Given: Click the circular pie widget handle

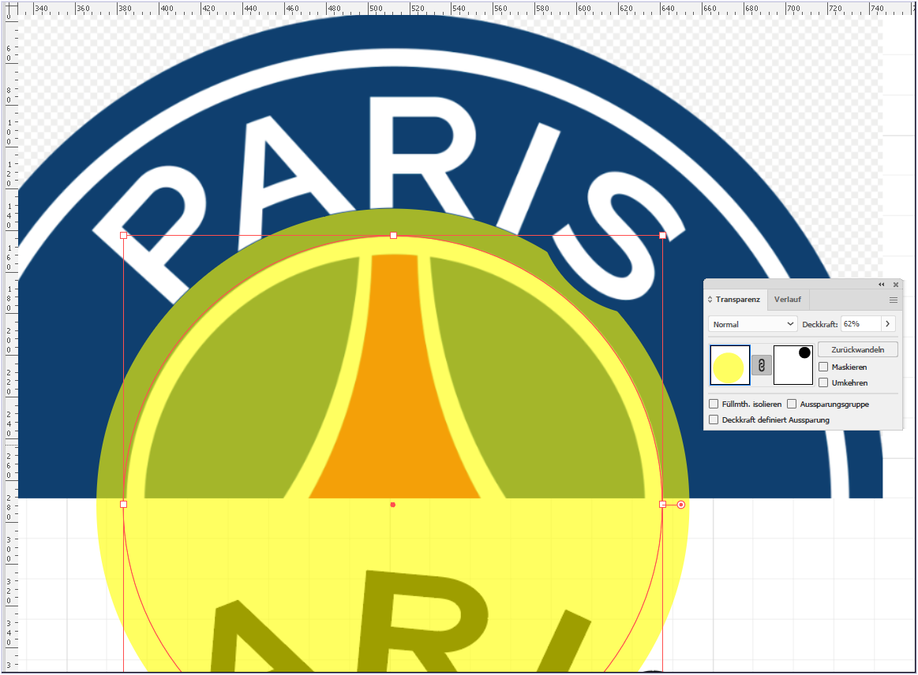Looking at the screenshot, I should click(681, 504).
